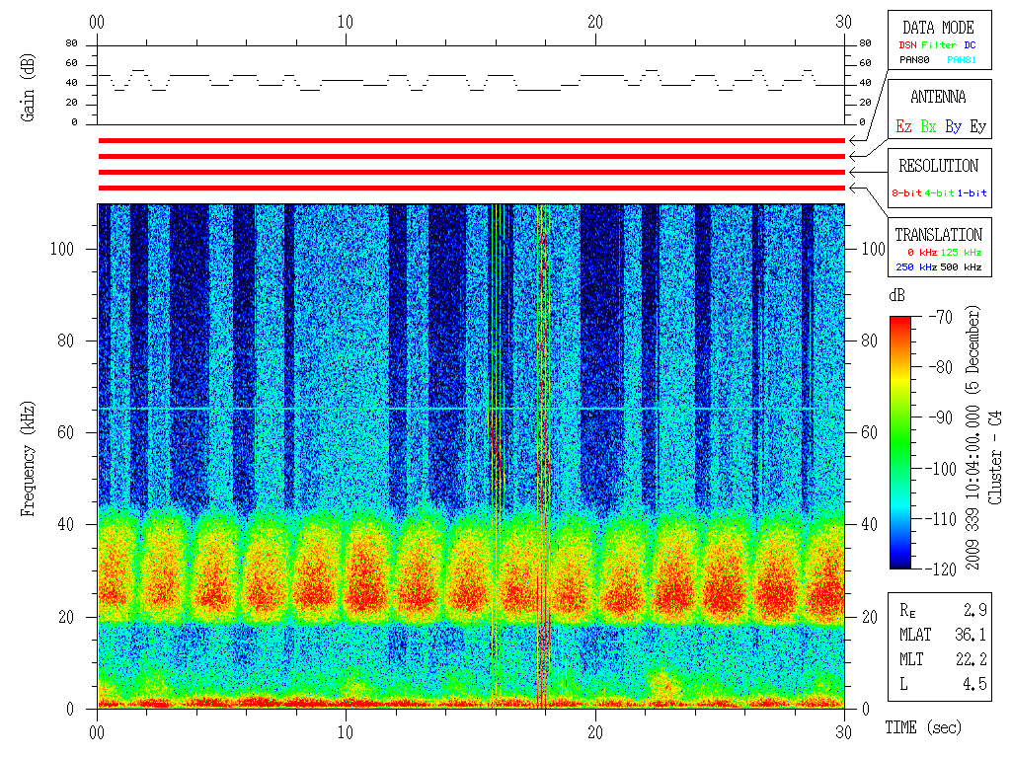Select the green Bx antenna label
The width and height of the screenshot is (1011, 758).
pos(928,126)
